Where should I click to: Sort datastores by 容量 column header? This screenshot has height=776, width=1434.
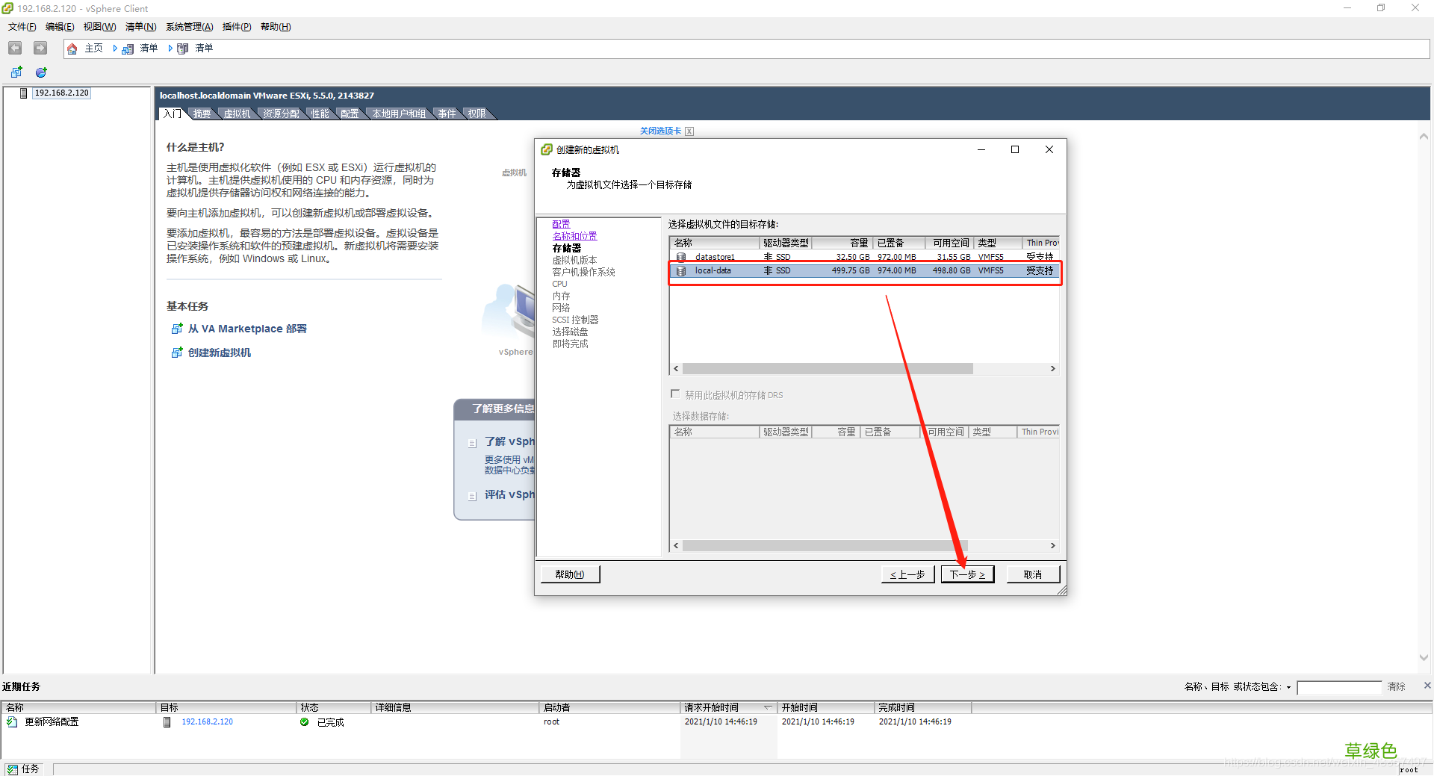click(x=841, y=243)
